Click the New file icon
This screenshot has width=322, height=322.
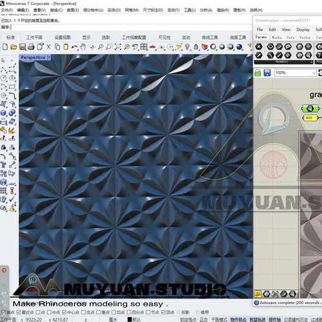click(5, 46)
